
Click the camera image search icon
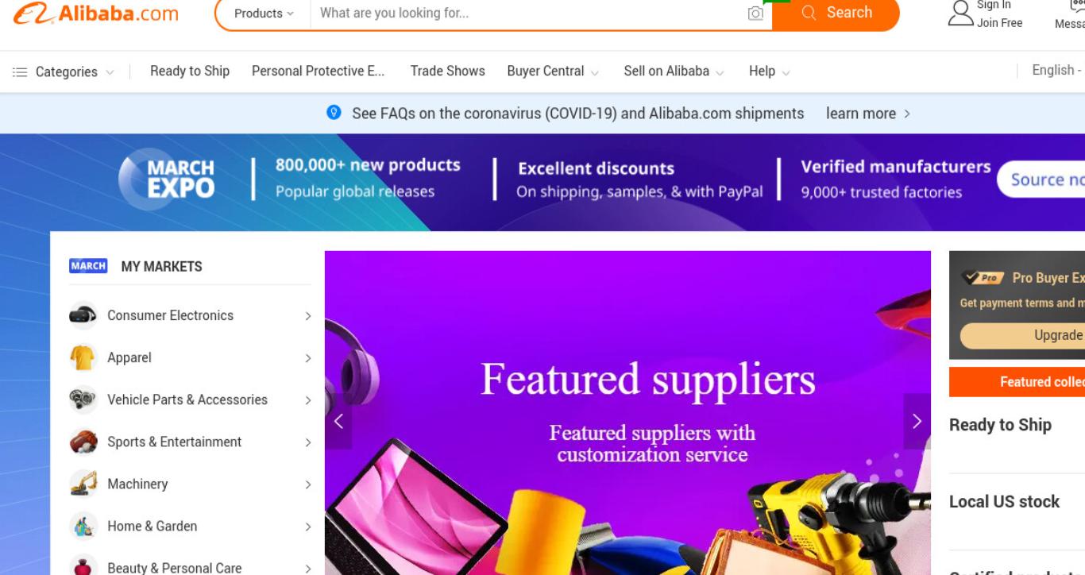pos(755,13)
